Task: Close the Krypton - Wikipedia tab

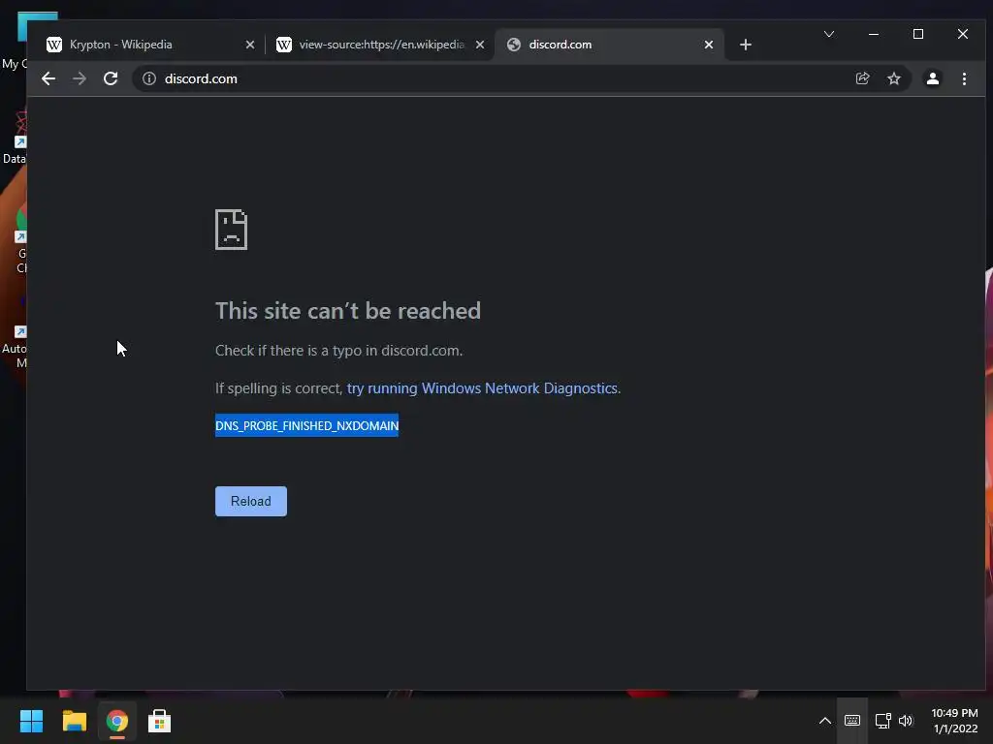Action: click(249, 45)
